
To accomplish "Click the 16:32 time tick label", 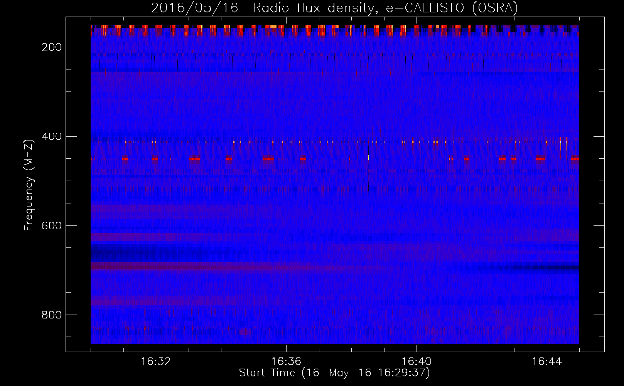I will coord(156,362).
